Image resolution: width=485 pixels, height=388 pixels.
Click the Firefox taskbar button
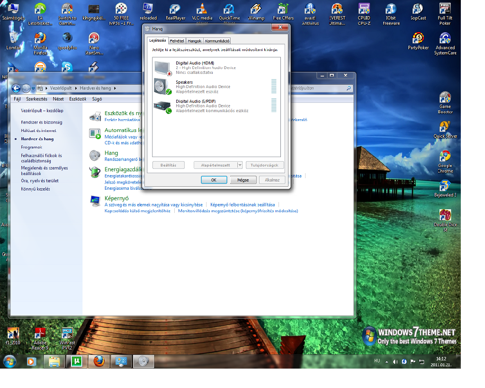tap(99, 361)
